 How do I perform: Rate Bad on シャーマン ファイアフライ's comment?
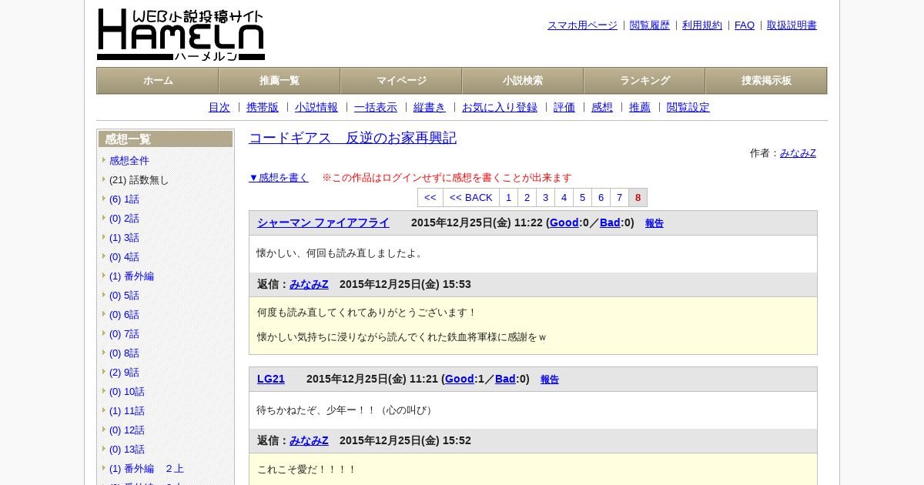click(x=610, y=222)
